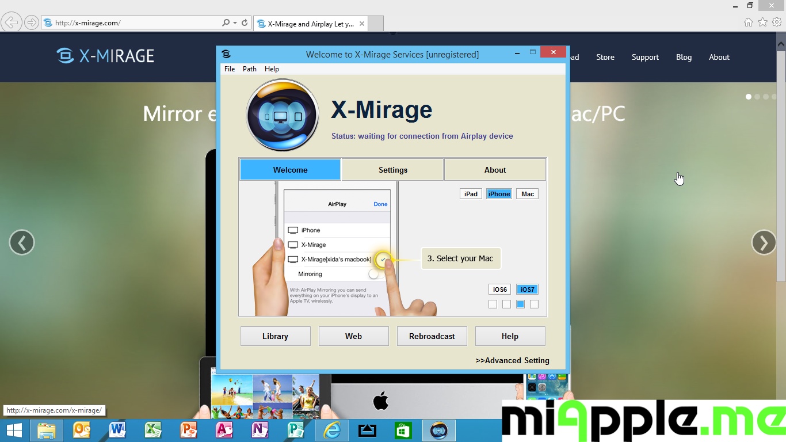Open the Path menu

coord(250,69)
